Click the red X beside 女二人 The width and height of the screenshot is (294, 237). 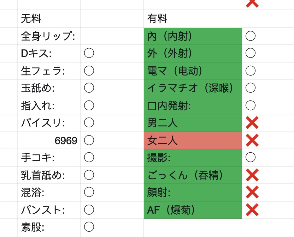252,140
